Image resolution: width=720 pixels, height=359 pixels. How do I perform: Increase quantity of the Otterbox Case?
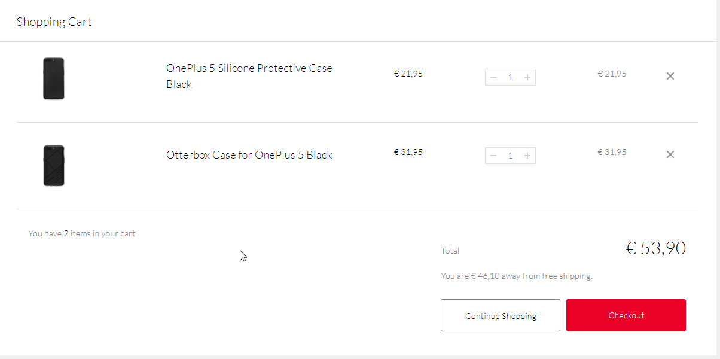point(527,156)
